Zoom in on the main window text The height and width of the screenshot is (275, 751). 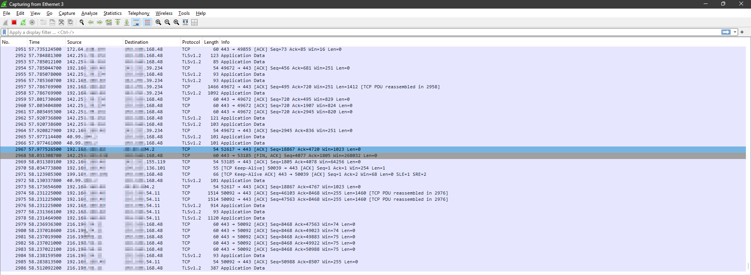pos(158,22)
